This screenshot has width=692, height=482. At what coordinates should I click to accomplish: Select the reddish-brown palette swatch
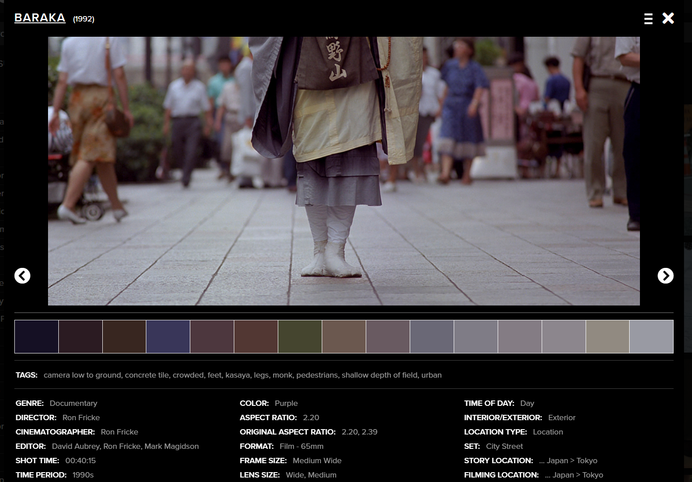pos(256,336)
